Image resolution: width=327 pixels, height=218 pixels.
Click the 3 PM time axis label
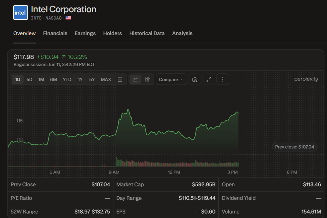coord(232,172)
